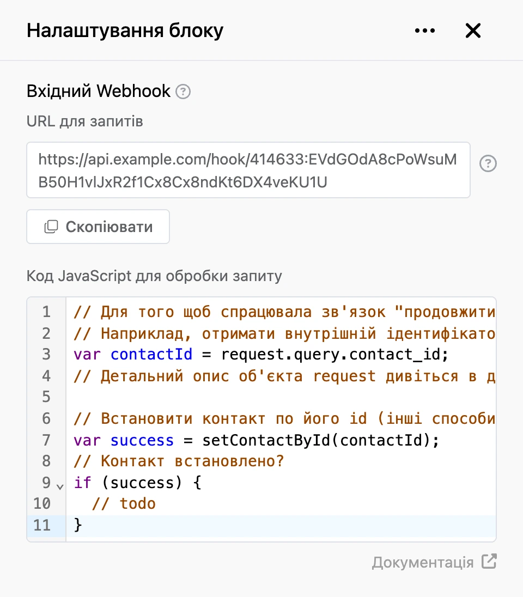Click 'Код JavaScript для обробки запиту' label
523x597 pixels.
154,276
